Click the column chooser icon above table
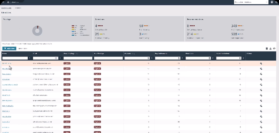Image resolution: width=279 pixels, height=133 pixels. [266, 48]
